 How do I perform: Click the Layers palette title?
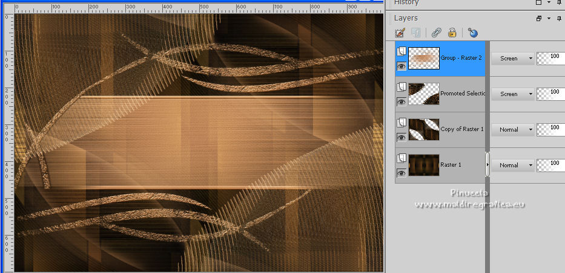(406, 18)
